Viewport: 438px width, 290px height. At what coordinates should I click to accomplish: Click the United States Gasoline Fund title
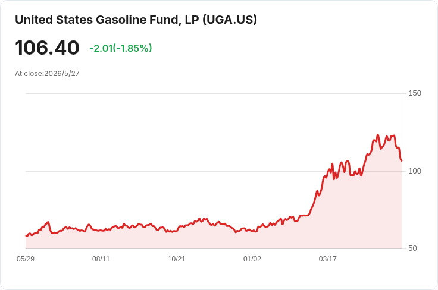pos(136,20)
